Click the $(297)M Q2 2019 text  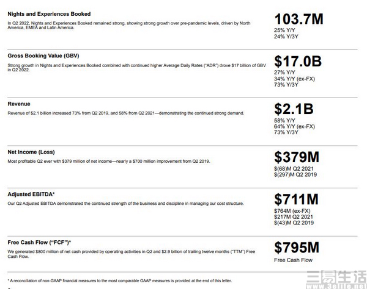coord(295,175)
